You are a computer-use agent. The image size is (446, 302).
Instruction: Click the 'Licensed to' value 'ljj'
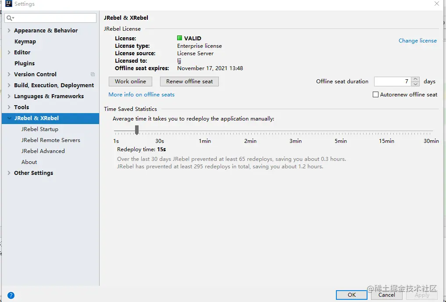coord(179,61)
